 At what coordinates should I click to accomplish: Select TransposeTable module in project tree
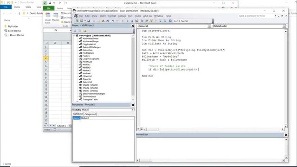[x=90, y=99]
